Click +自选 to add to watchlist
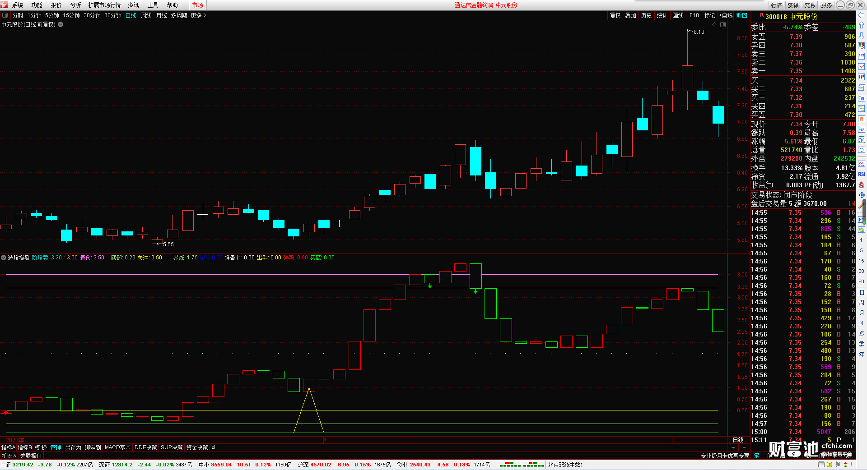This screenshot has width=867, height=470. 726,15
